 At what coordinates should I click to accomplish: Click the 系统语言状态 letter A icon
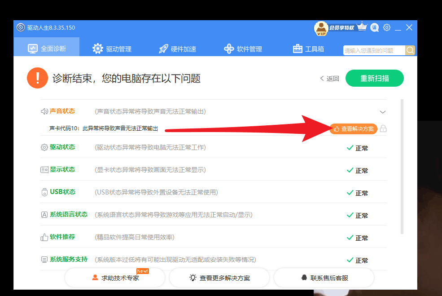pyautogui.click(x=44, y=215)
